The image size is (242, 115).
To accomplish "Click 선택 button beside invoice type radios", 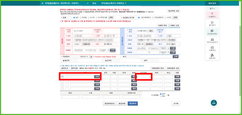I will tap(111, 17).
